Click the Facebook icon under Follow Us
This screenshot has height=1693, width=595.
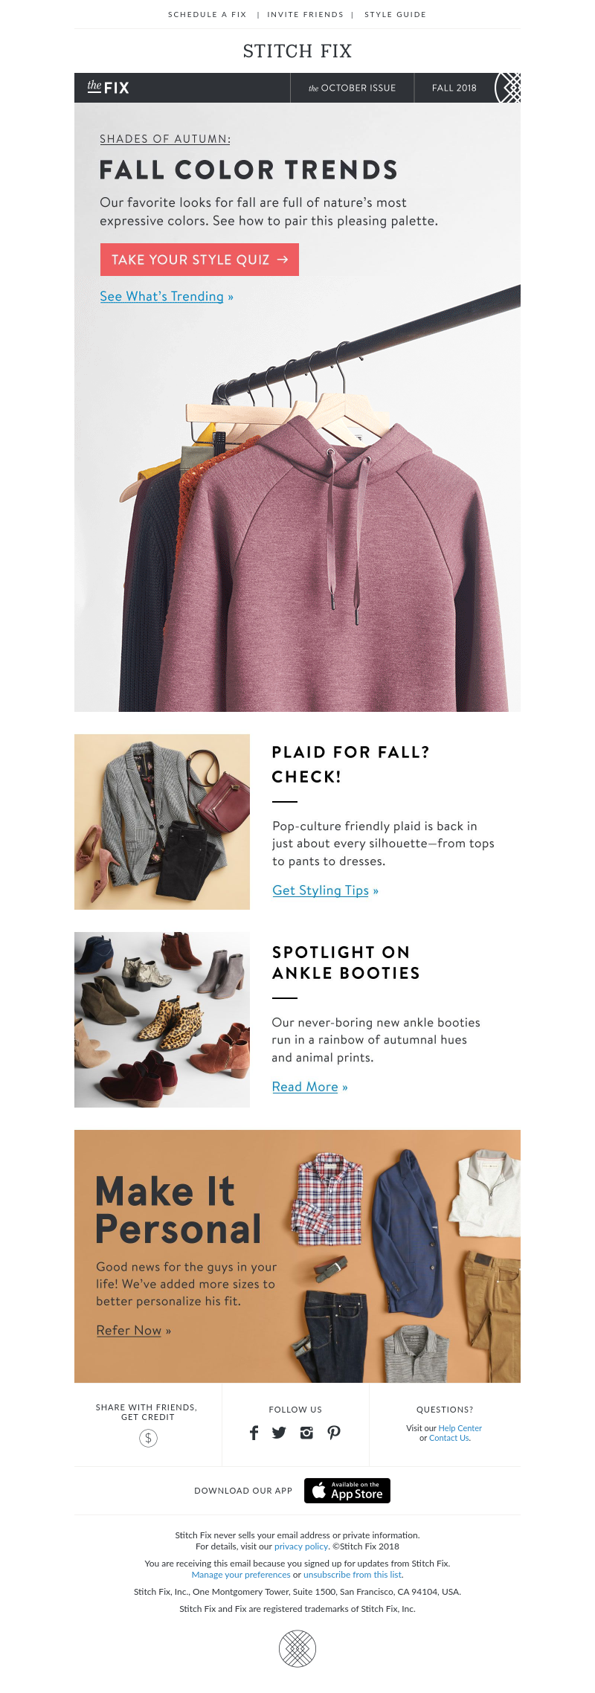click(x=254, y=1433)
